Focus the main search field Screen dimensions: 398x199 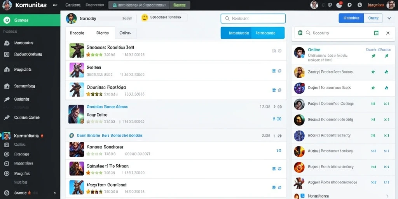click(x=253, y=19)
